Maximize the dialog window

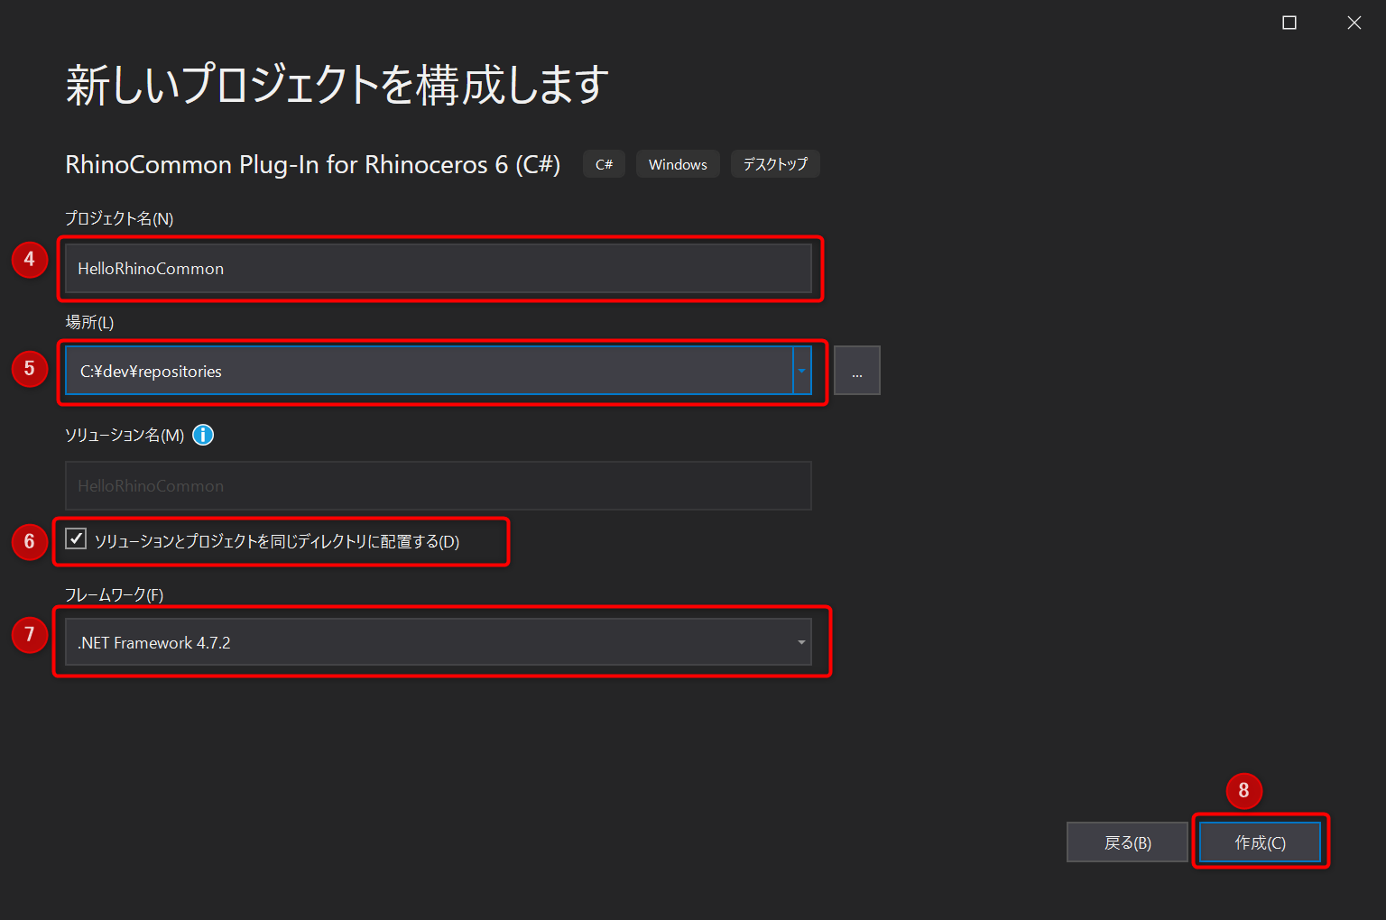[1289, 23]
